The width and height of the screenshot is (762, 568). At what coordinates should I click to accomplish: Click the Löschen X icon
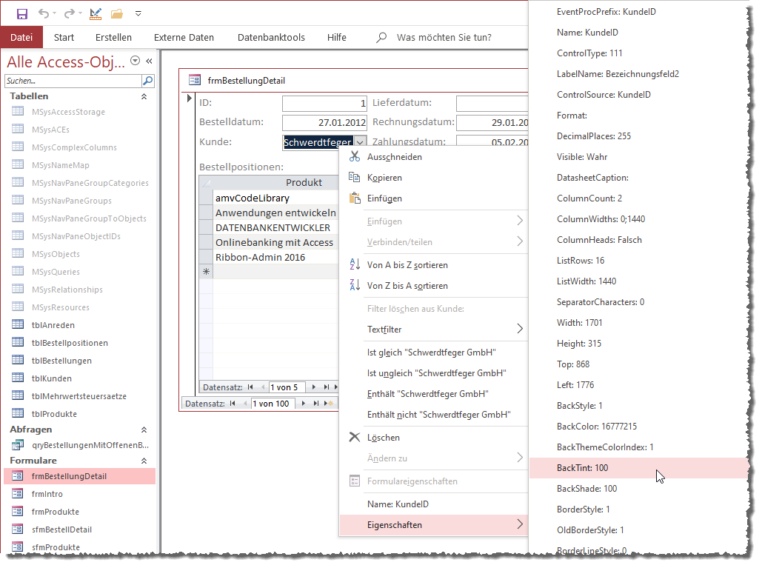[x=355, y=438]
